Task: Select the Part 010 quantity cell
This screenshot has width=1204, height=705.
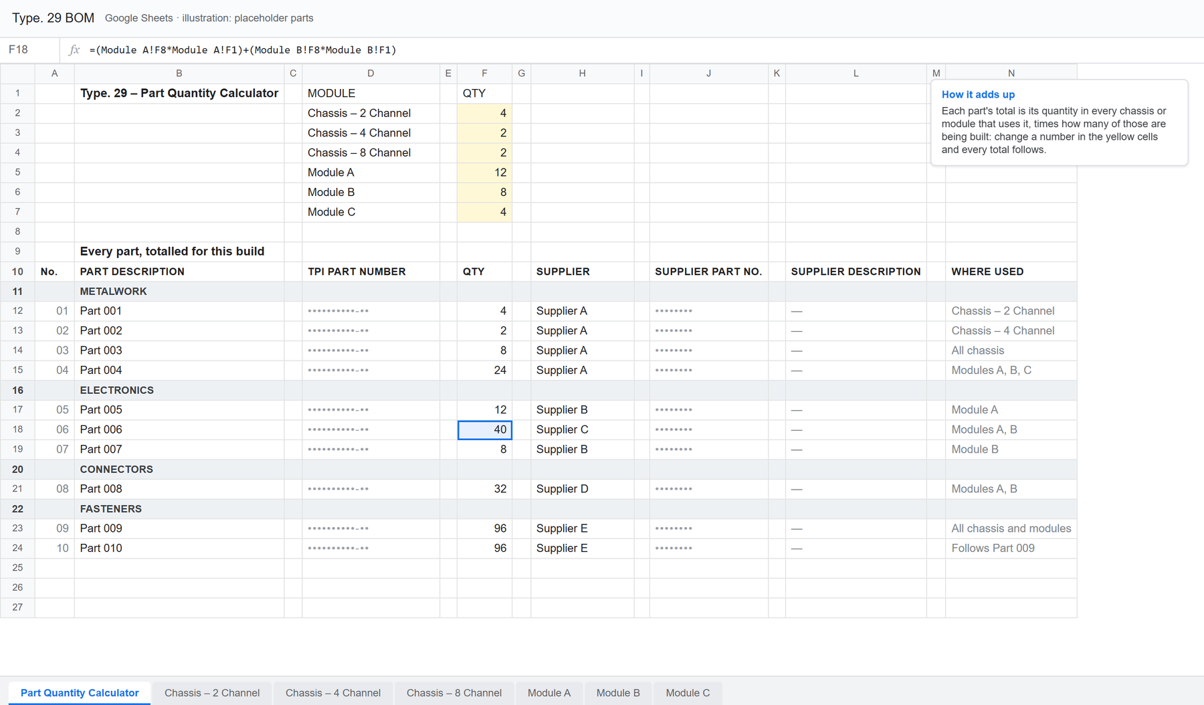Action: click(484, 548)
